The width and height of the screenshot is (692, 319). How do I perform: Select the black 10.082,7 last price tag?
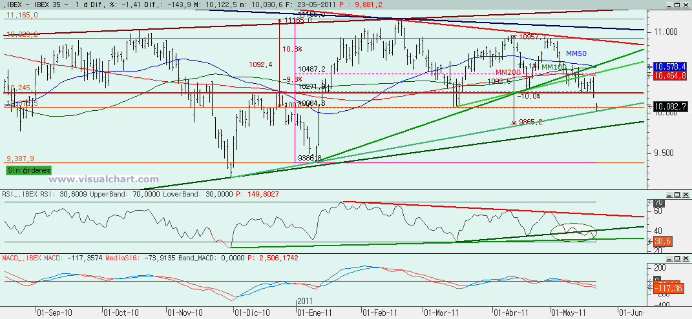pyautogui.click(x=669, y=106)
